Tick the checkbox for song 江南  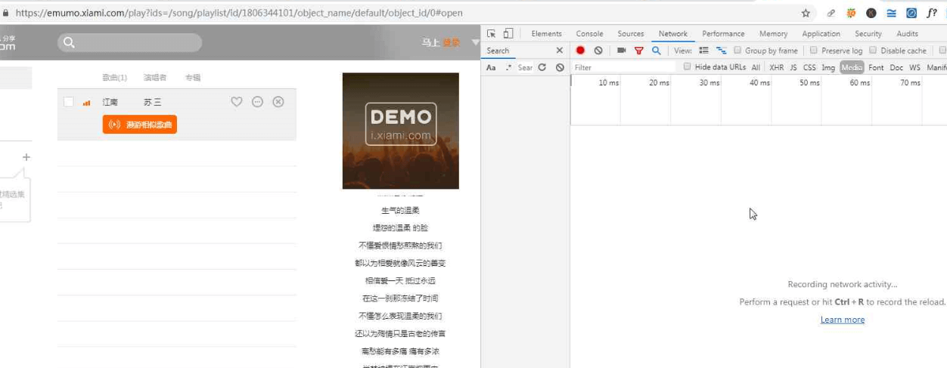tap(69, 102)
